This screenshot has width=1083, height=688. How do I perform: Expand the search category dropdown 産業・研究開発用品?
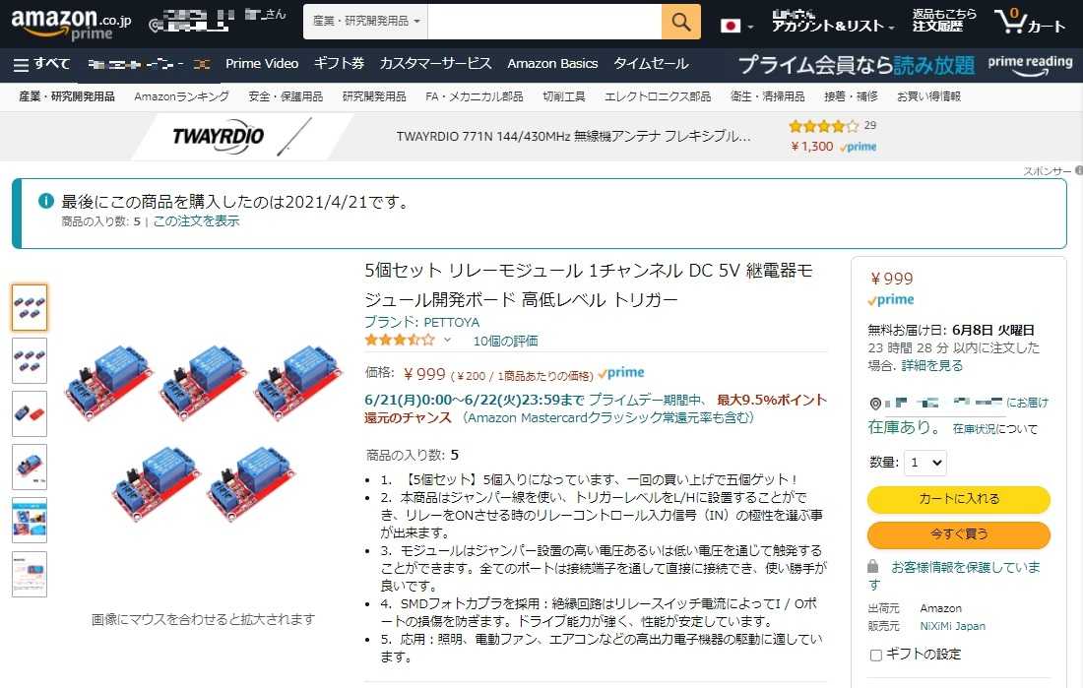click(365, 22)
